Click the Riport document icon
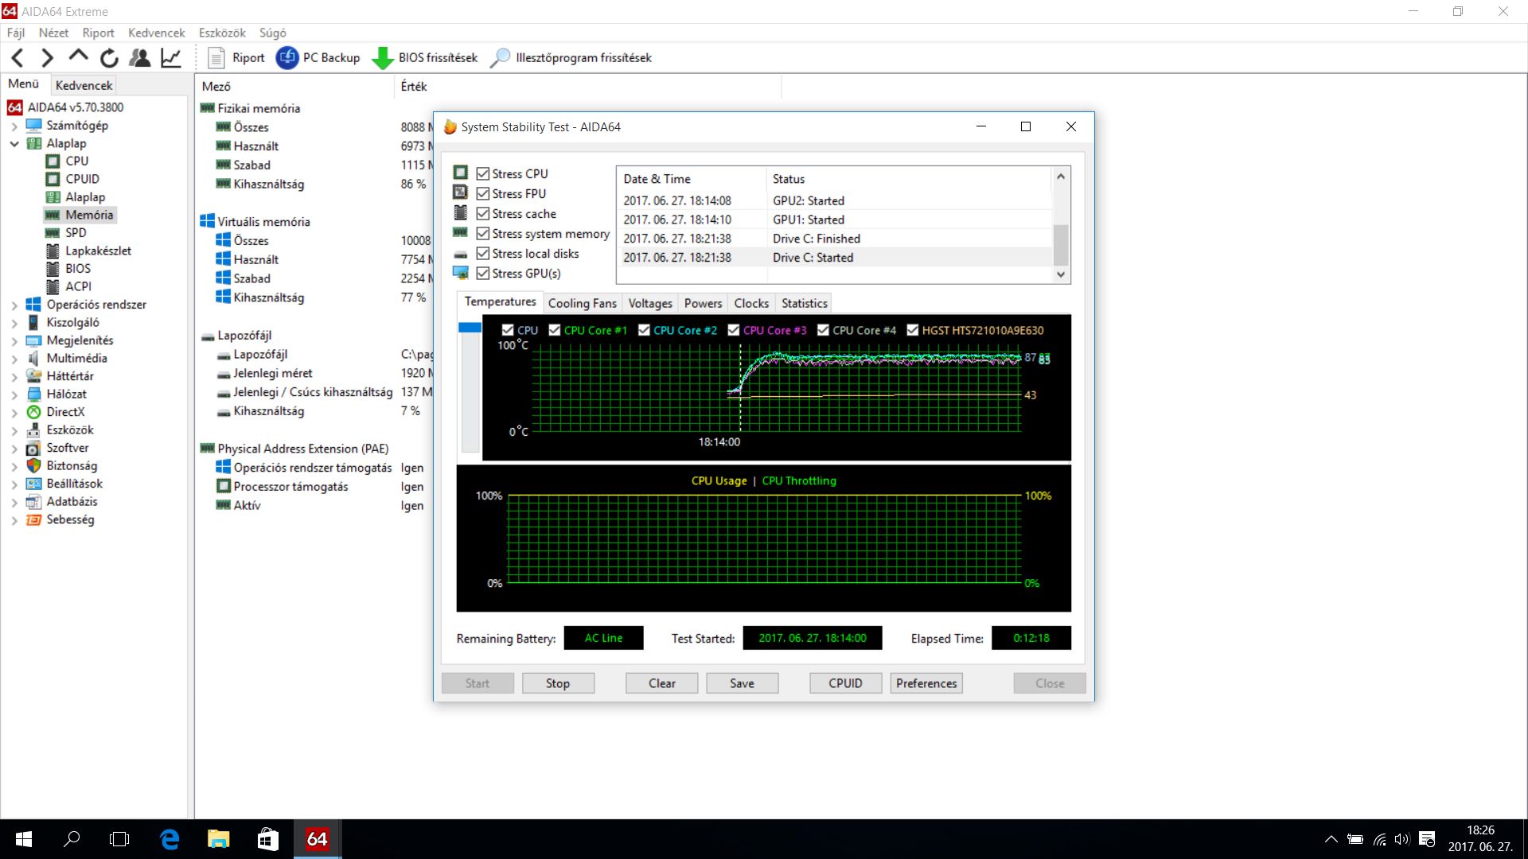The width and height of the screenshot is (1528, 859). (x=216, y=57)
